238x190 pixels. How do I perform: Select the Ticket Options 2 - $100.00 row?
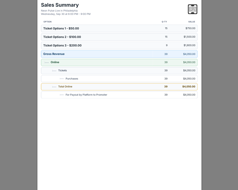[119, 37]
